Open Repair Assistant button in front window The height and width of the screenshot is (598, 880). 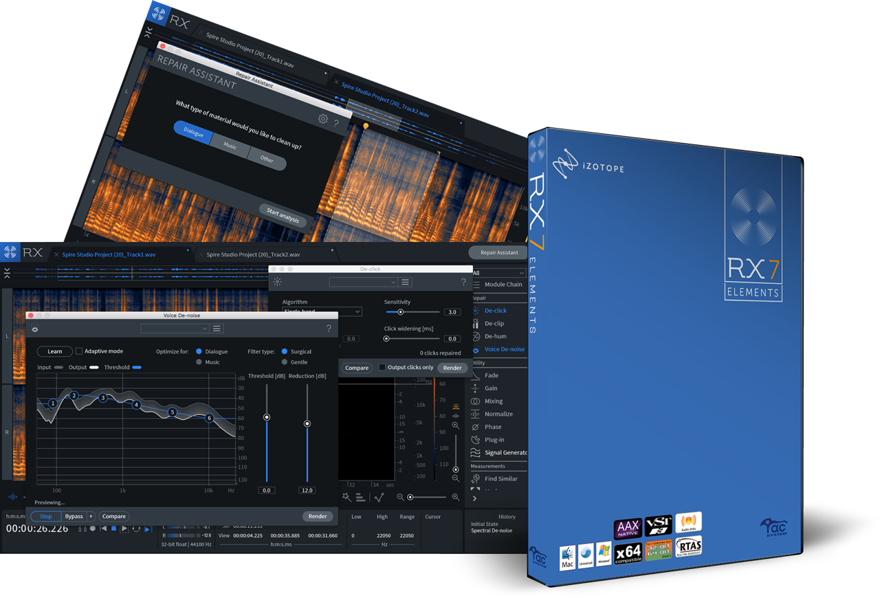[x=499, y=252]
